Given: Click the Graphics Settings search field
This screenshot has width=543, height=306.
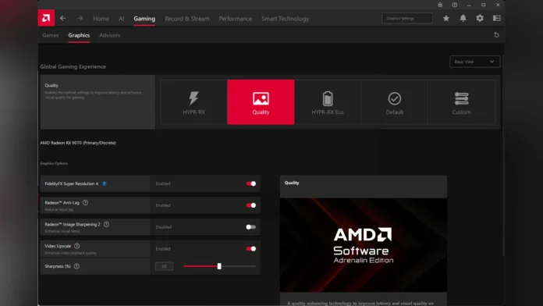Looking at the screenshot, I should (x=407, y=19).
